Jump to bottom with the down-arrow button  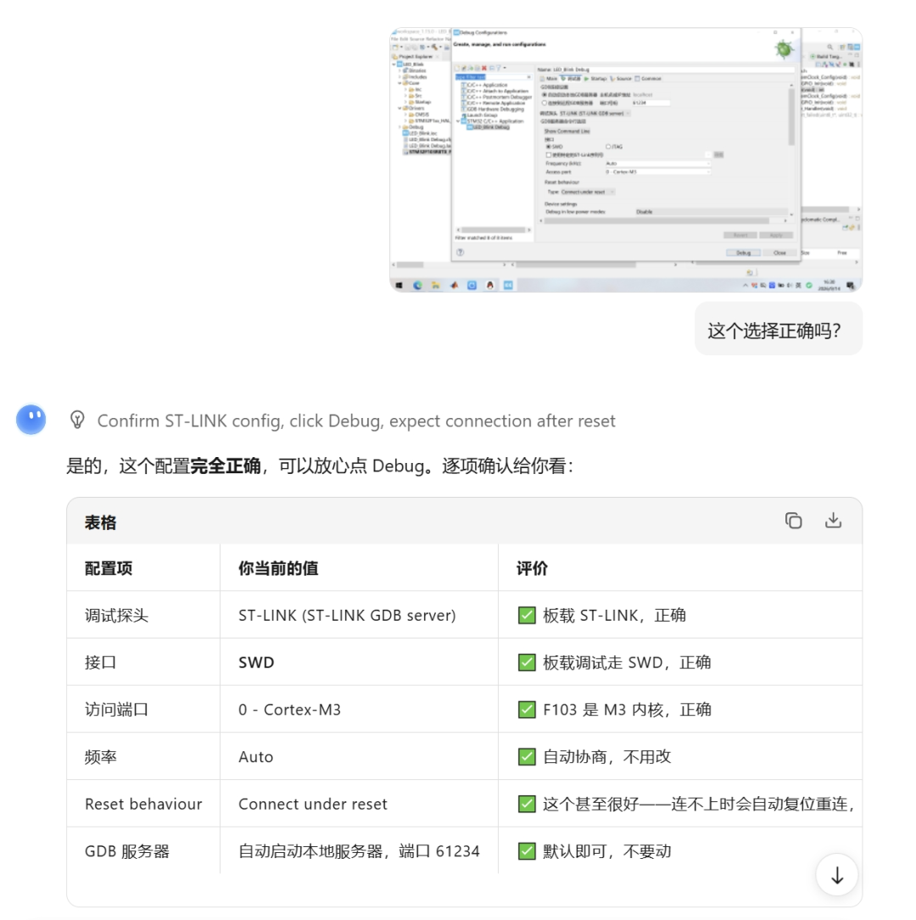[837, 875]
